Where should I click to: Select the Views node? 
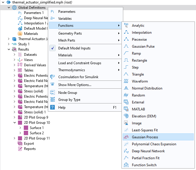pos(28,60)
